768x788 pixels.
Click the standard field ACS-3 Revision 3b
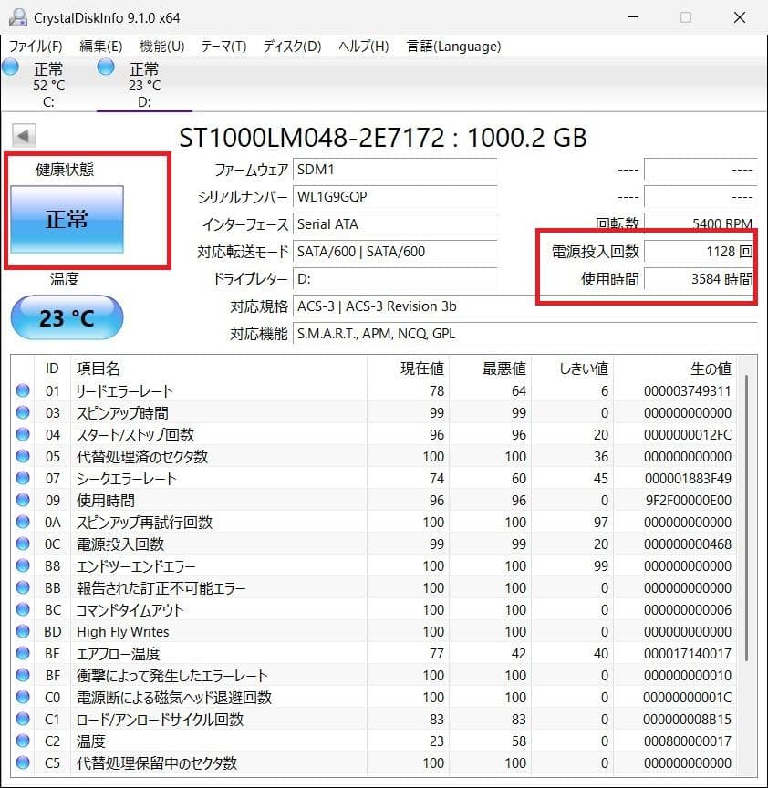coord(524,306)
